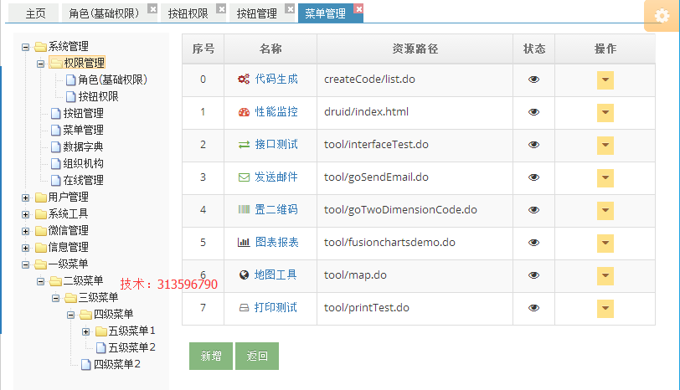Click the page icon of 在线管理
The height and width of the screenshot is (390, 680).
pos(55,180)
